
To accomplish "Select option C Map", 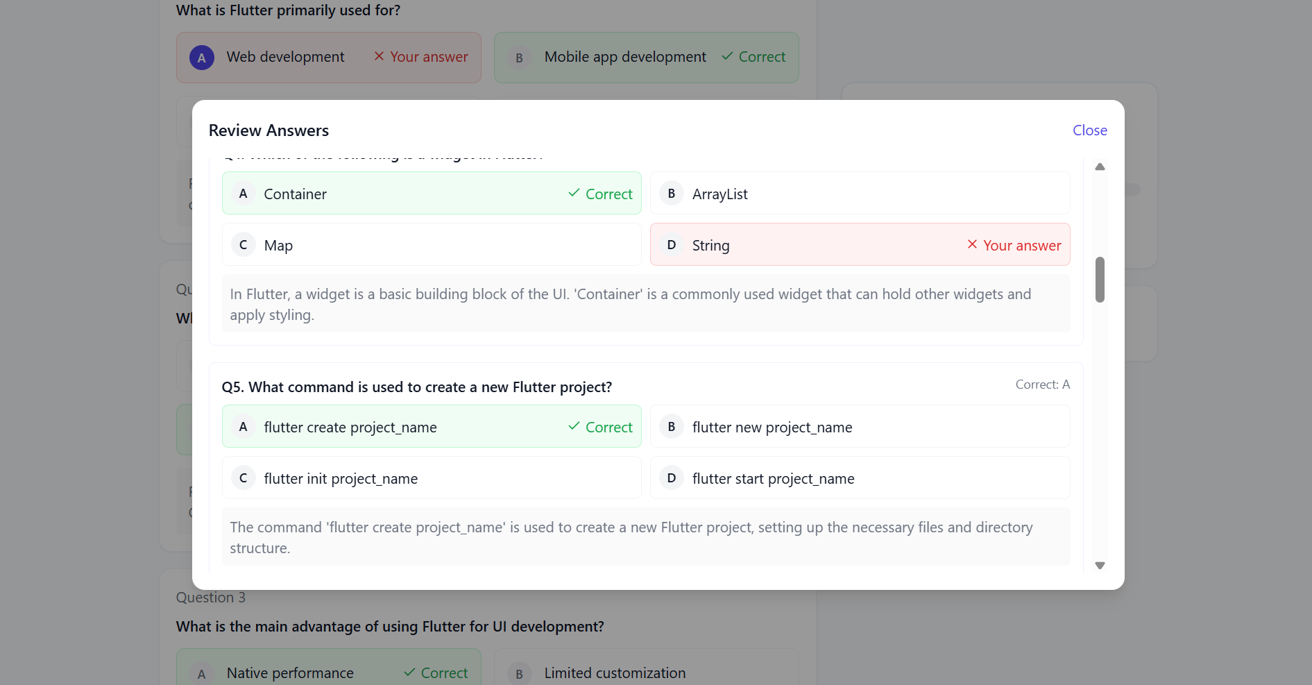I will pos(432,244).
